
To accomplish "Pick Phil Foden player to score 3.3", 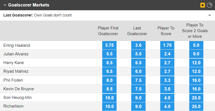I will (x=167, y=80).
